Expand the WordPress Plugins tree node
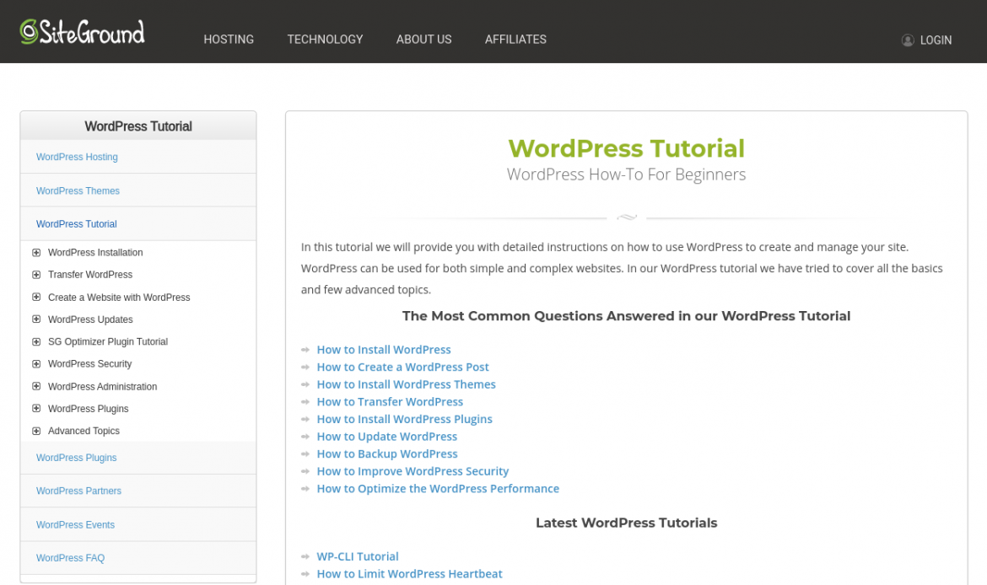 (x=36, y=408)
